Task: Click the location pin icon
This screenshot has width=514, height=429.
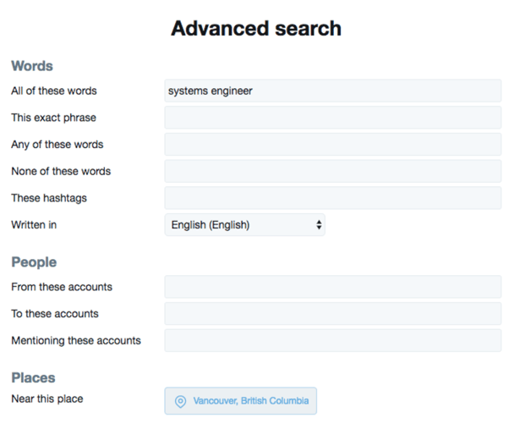Action: click(180, 401)
